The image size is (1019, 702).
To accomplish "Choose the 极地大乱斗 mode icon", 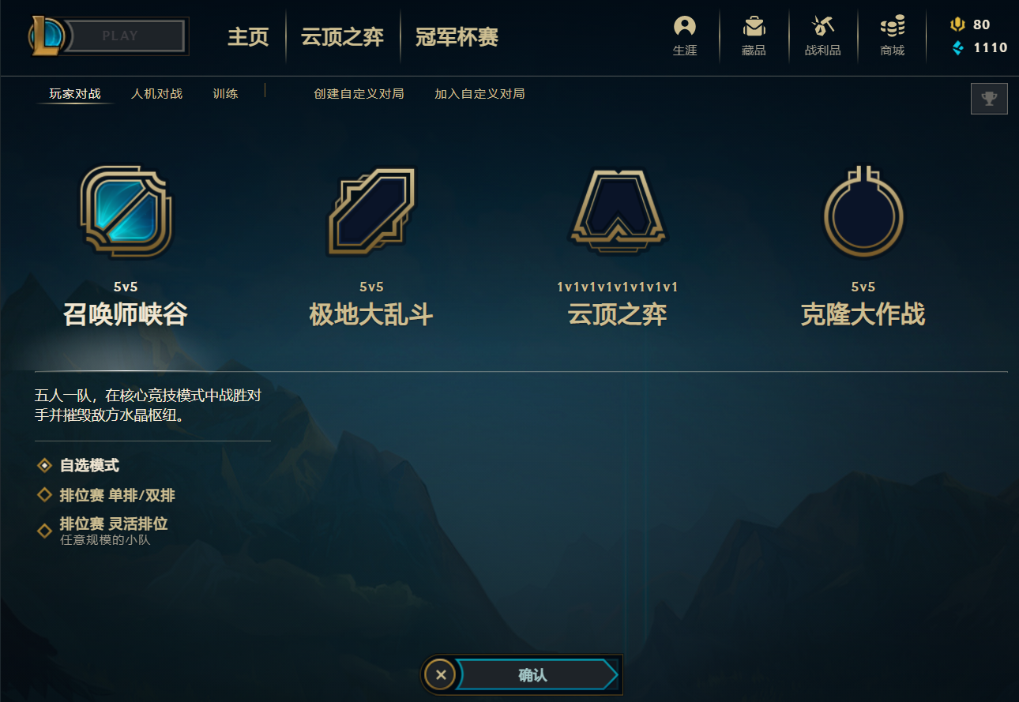I will 371,212.
